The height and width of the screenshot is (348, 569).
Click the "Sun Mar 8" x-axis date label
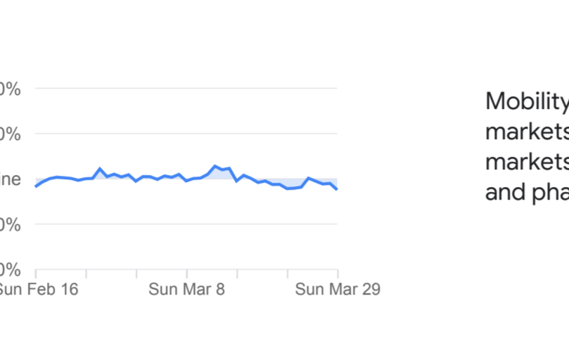[186, 289]
